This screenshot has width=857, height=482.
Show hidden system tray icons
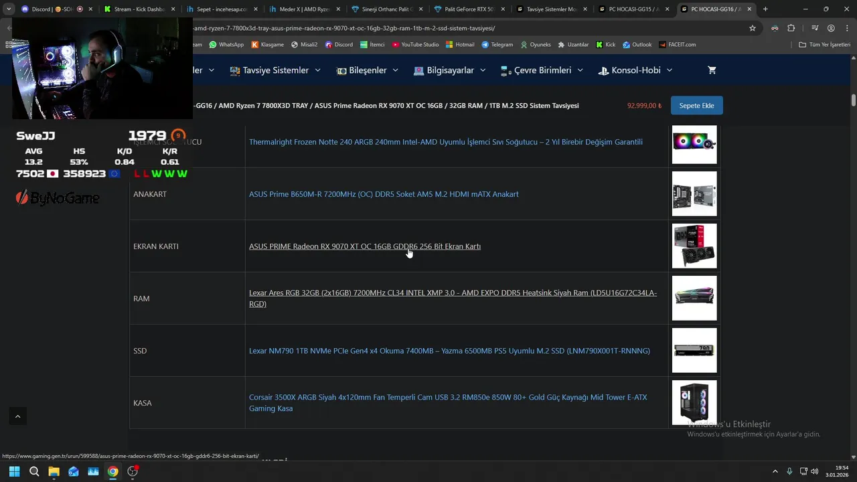tap(775, 471)
